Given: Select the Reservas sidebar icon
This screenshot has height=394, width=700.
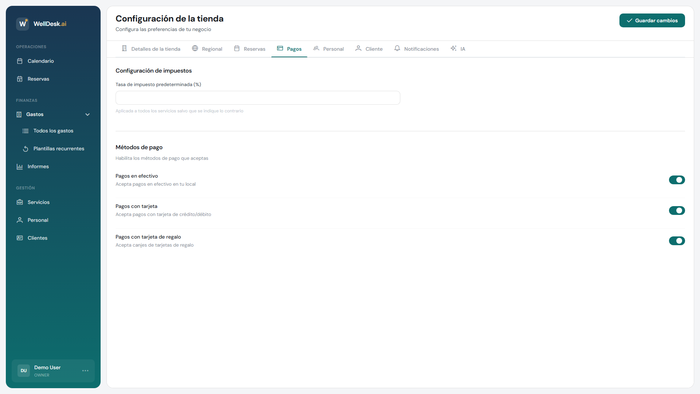Looking at the screenshot, I should [x=20, y=79].
